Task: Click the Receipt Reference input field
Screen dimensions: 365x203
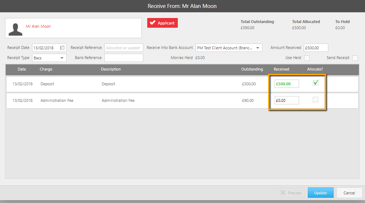Action: tap(123, 48)
